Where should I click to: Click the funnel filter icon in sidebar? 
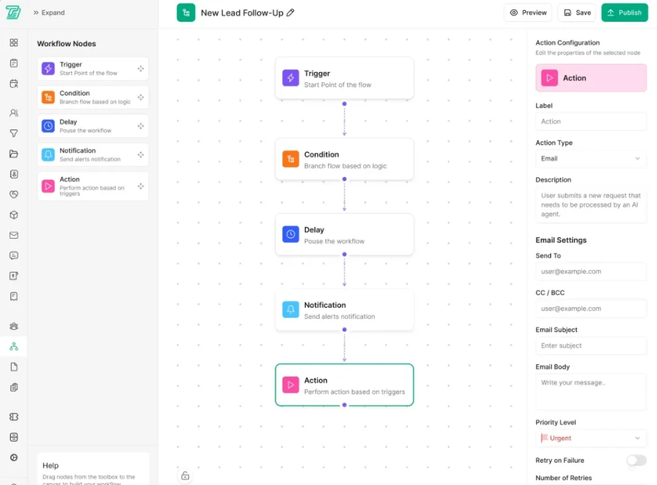14,133
